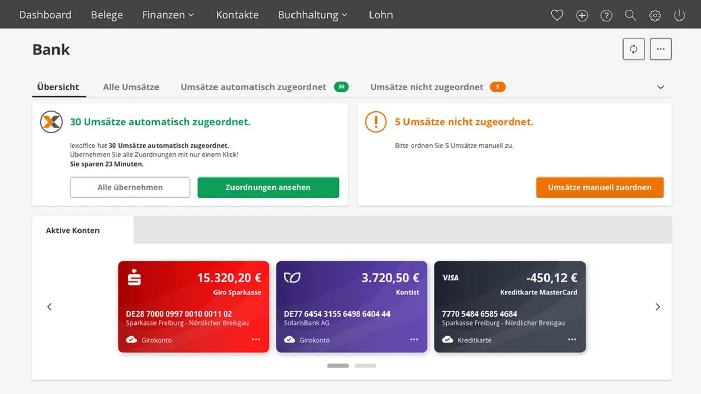Open options on Kontist card
This screenshot has width=701, height=394.
pos(414,340)
